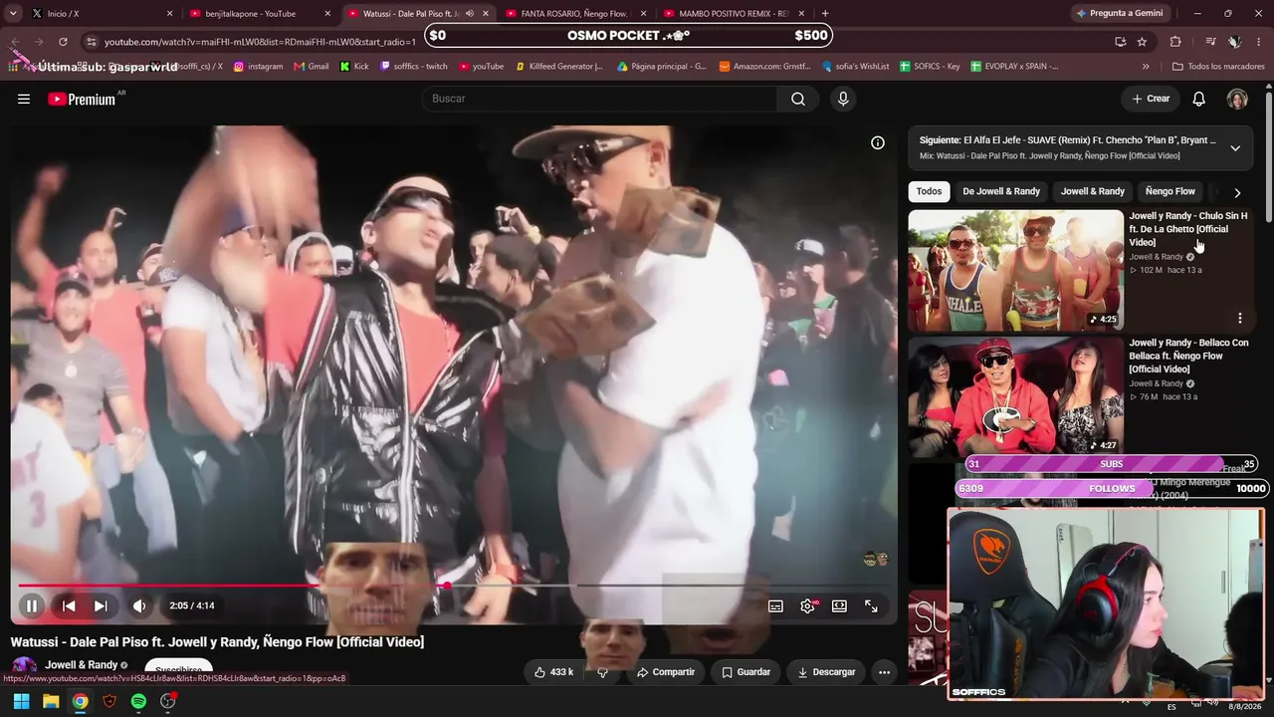
Task: Open player settings gear
Action: pyautogui.click(x=807, y=605)
